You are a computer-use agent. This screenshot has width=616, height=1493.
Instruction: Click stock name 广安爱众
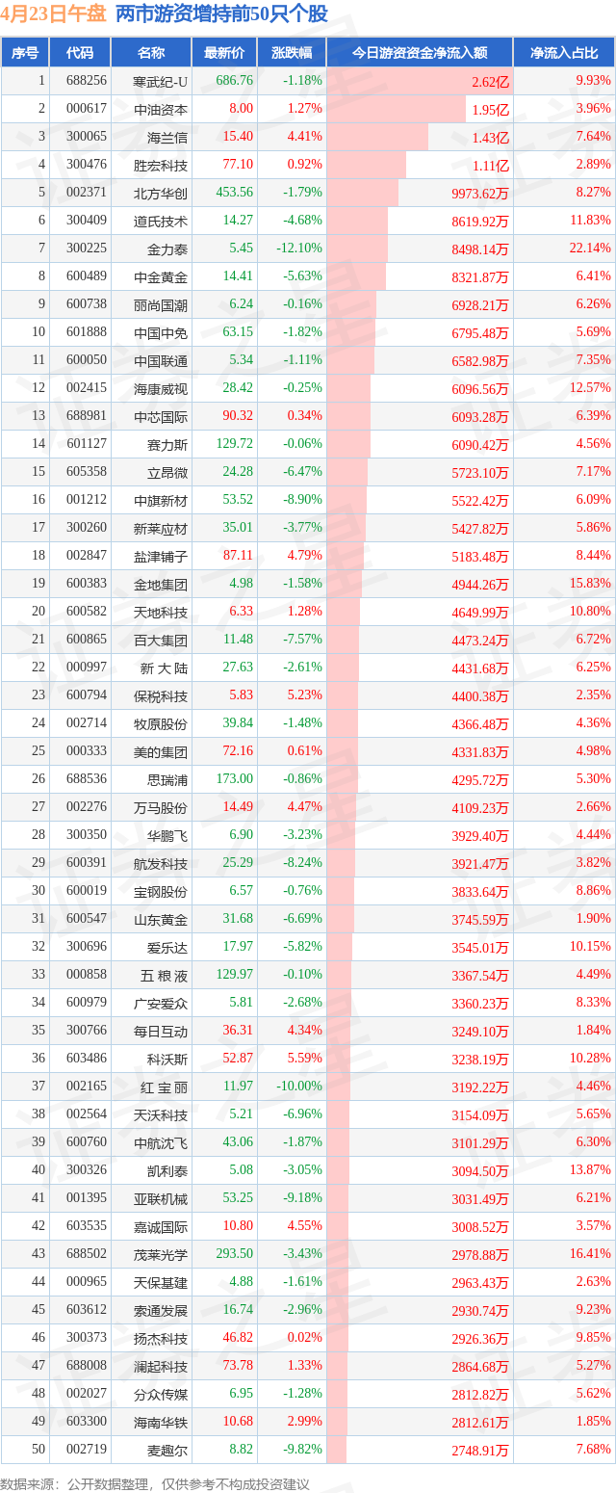pyautogui.click(x=161, y=1003)
